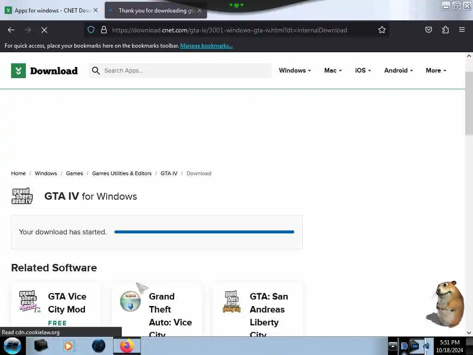
Task: Focus the Search Apps field
Action: (x=180, y=71)
